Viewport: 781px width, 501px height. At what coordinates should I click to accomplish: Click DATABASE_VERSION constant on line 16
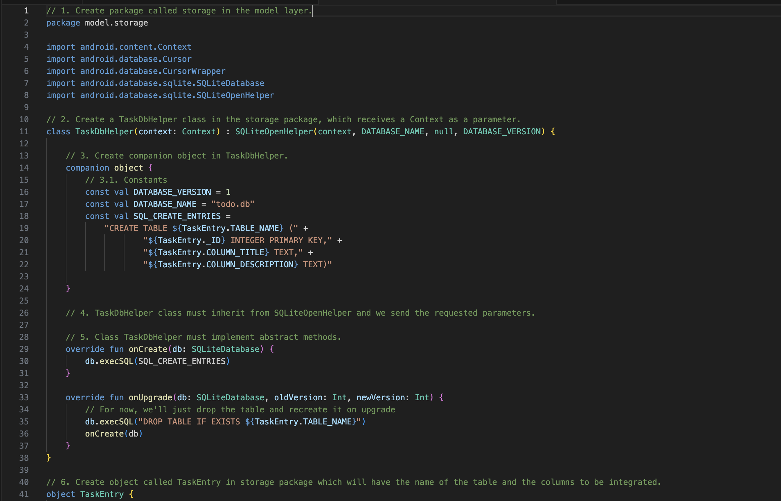tap(172, 192)
